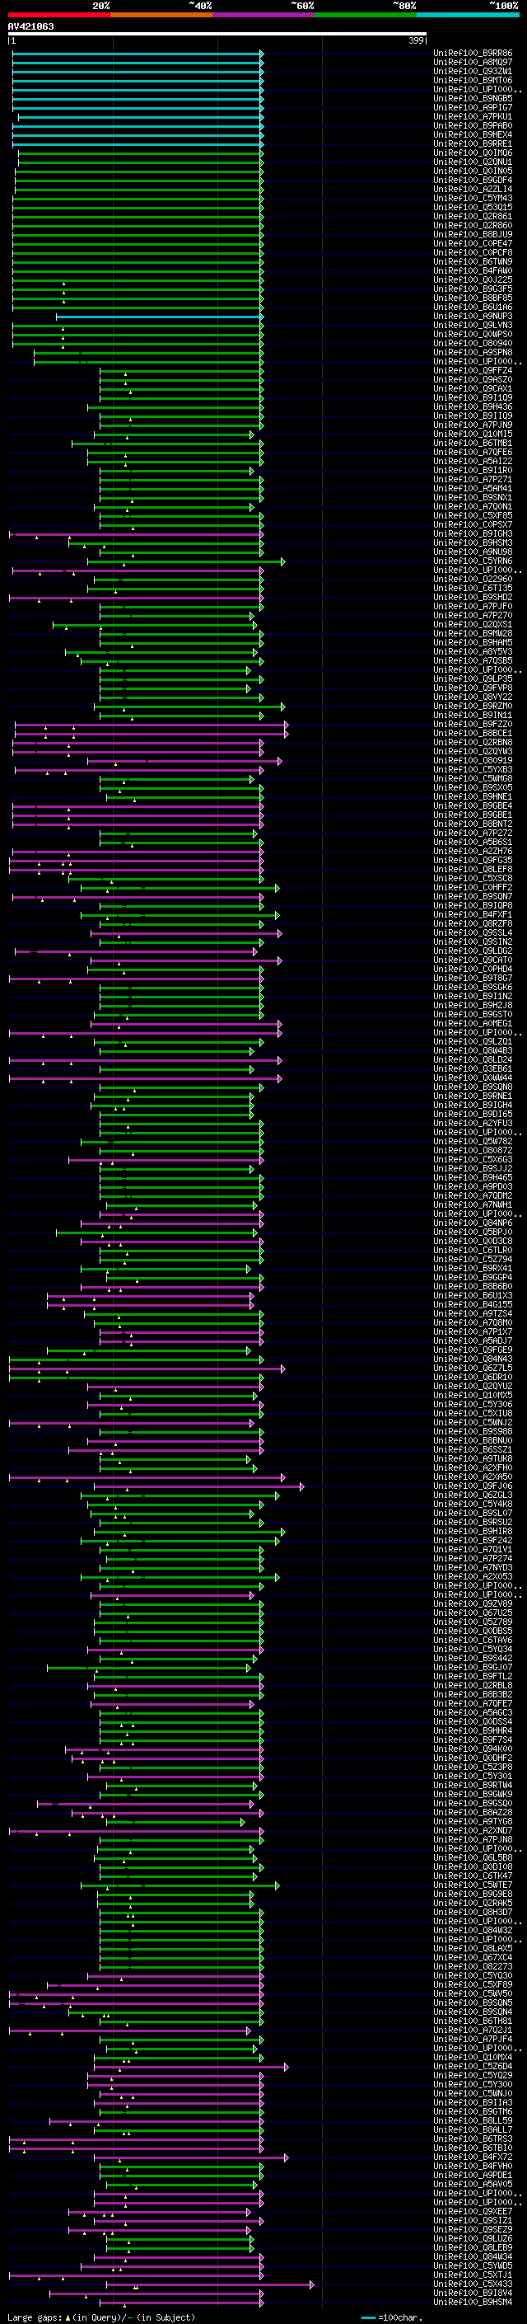The image size is (527, 2324).
Task: Open hit UniRef100_B9RR86
Action: 473,54
